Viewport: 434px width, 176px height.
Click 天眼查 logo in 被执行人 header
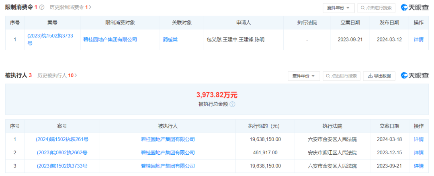(x=415, y=75)
